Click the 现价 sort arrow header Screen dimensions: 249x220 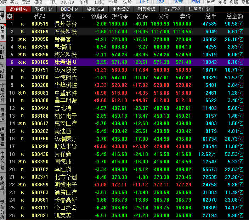[120, 17]
